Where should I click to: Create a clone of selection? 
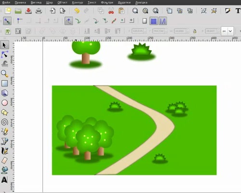pos(180,11)
